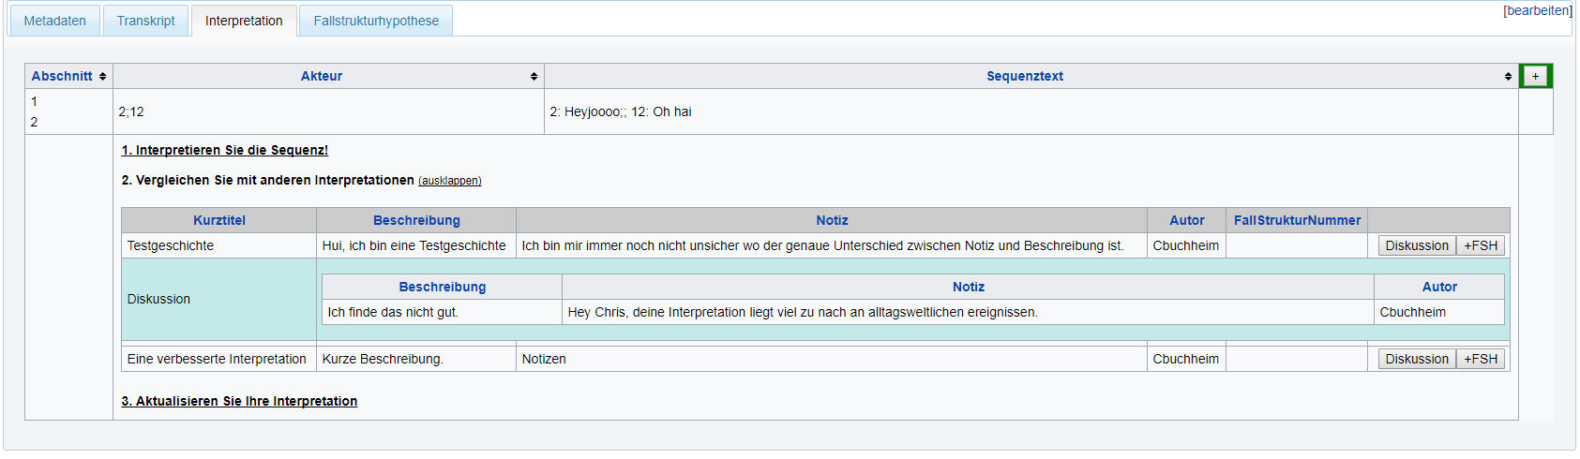Open the Fallstrukturhypothese tab
The width and height of the screenshot is (1580, 459).
click(x=376, y=21)
